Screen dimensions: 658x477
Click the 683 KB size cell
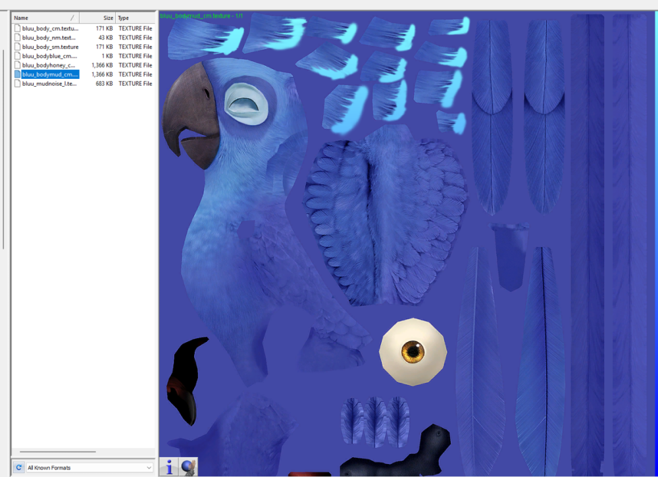point(104,84)
